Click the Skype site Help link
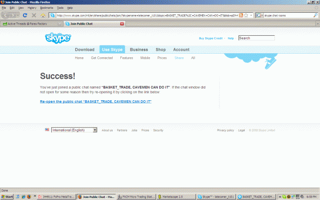 [x=230, y=38]
